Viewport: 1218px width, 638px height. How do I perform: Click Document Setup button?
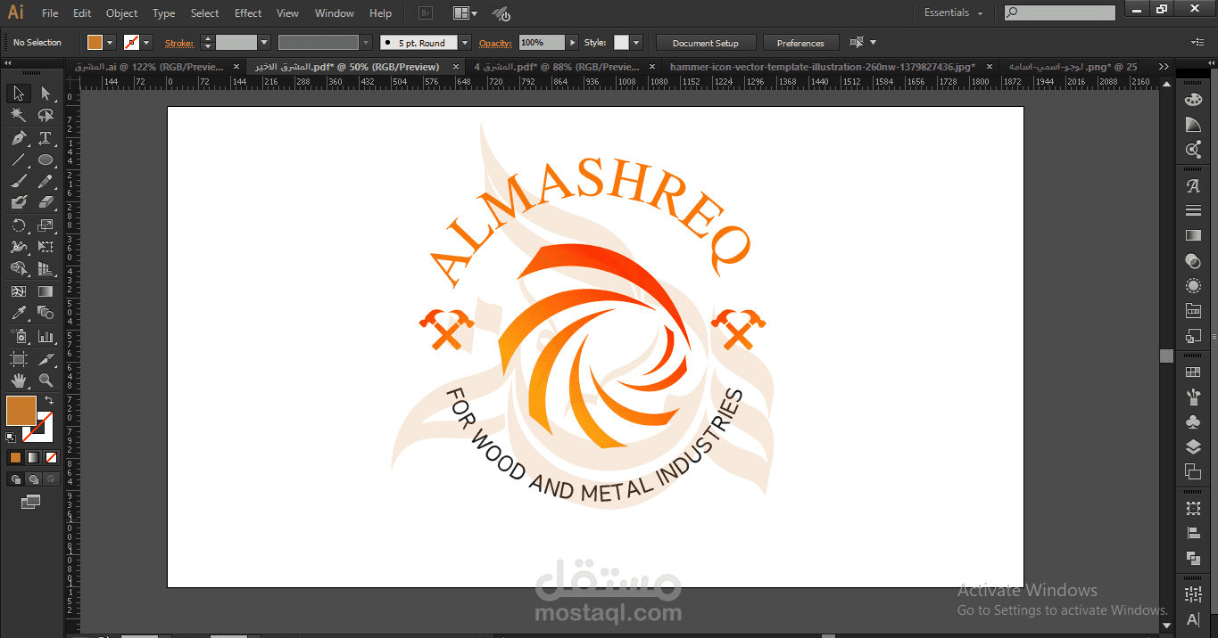706,43
